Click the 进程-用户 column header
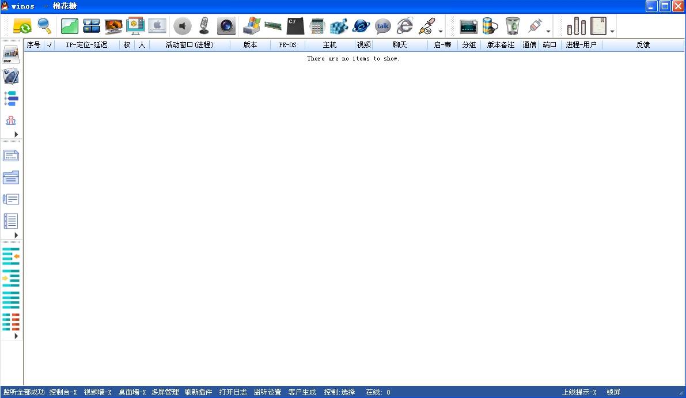Screen dimensions: 686x398 click(x=581, y=44)
